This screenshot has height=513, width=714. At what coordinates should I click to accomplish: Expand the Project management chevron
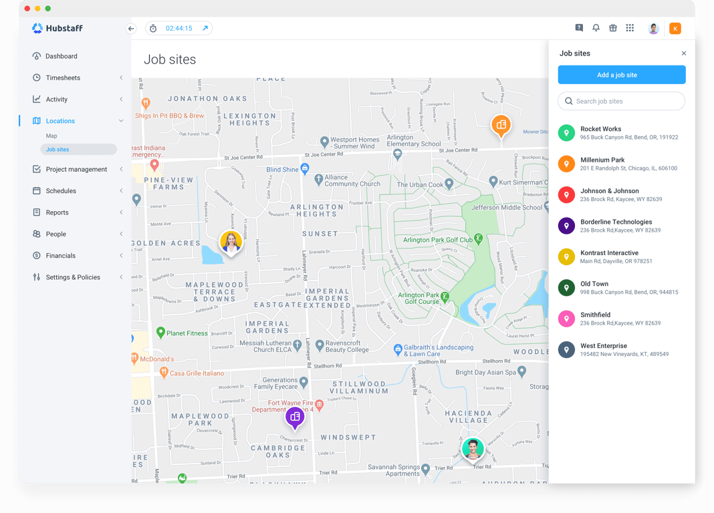(121, 169)
